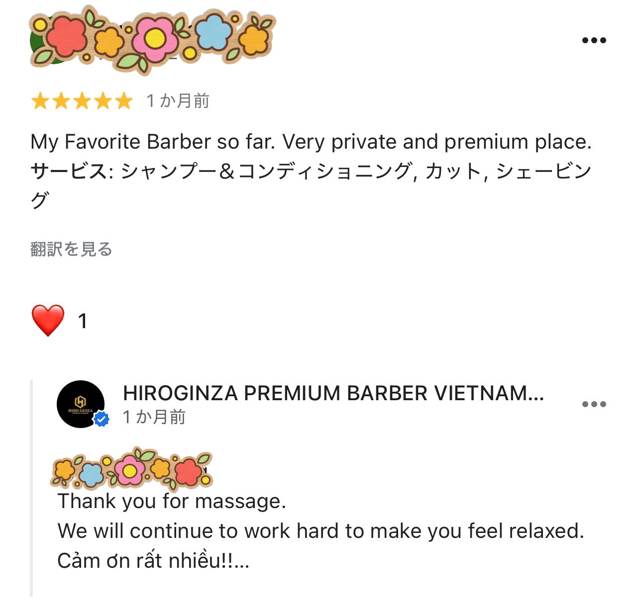Tap the flower-covered reviewer name at top
642x610 pixels.
click(x=152, y=40)
